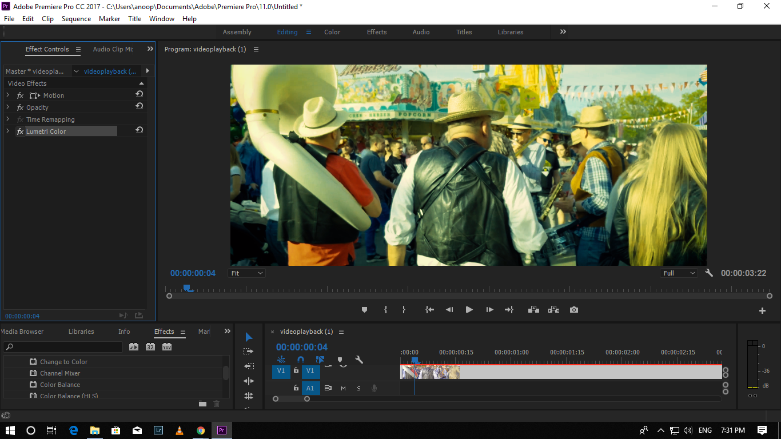Filter 32-bit Color effects

pyautogui.click(x=150, y=346)
